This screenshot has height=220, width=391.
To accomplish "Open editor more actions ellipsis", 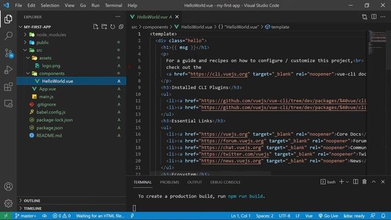I will pyautogui.click(x=383, y=16).
